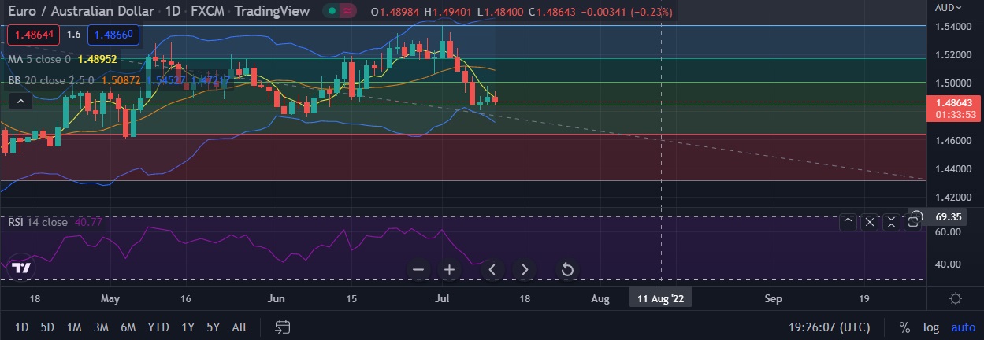984x340 pixels.
Task: Delete the RSI pane with the X icon
Action: tap(869, 222)
